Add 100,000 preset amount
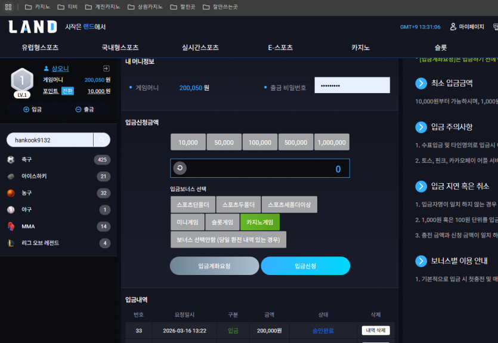 (260, 143)
